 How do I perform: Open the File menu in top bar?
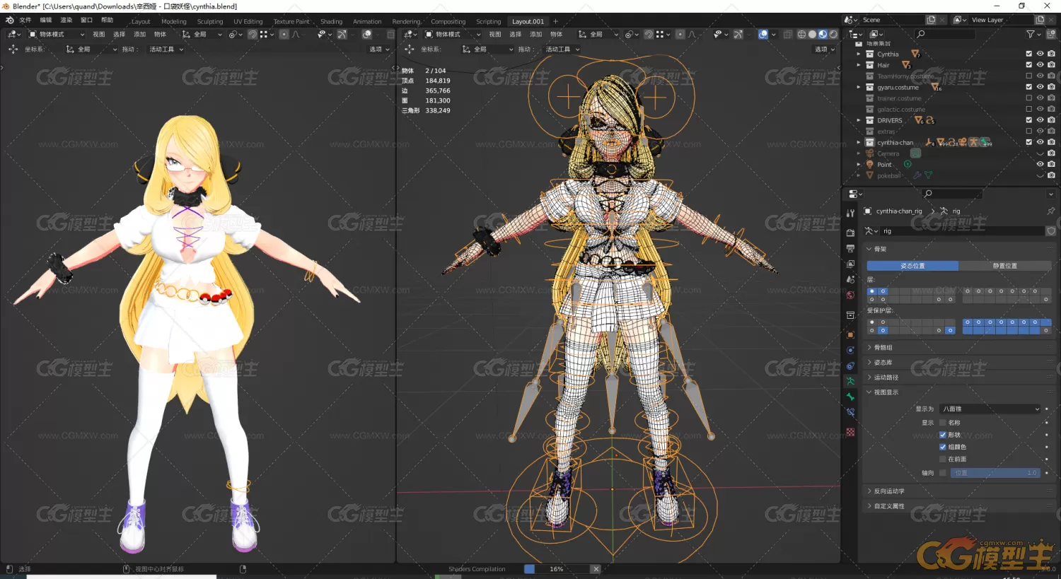pos(25,20)
